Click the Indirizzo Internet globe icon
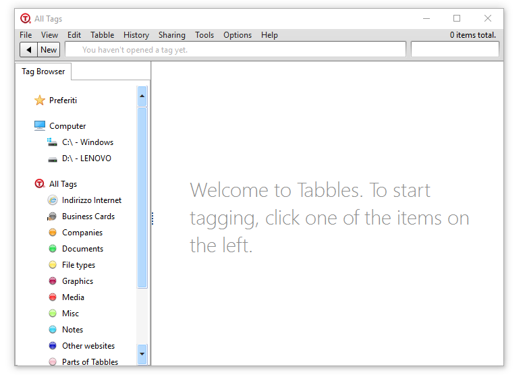Image resolution: width=527 pixels, height=379 pixels. point(53,200)
